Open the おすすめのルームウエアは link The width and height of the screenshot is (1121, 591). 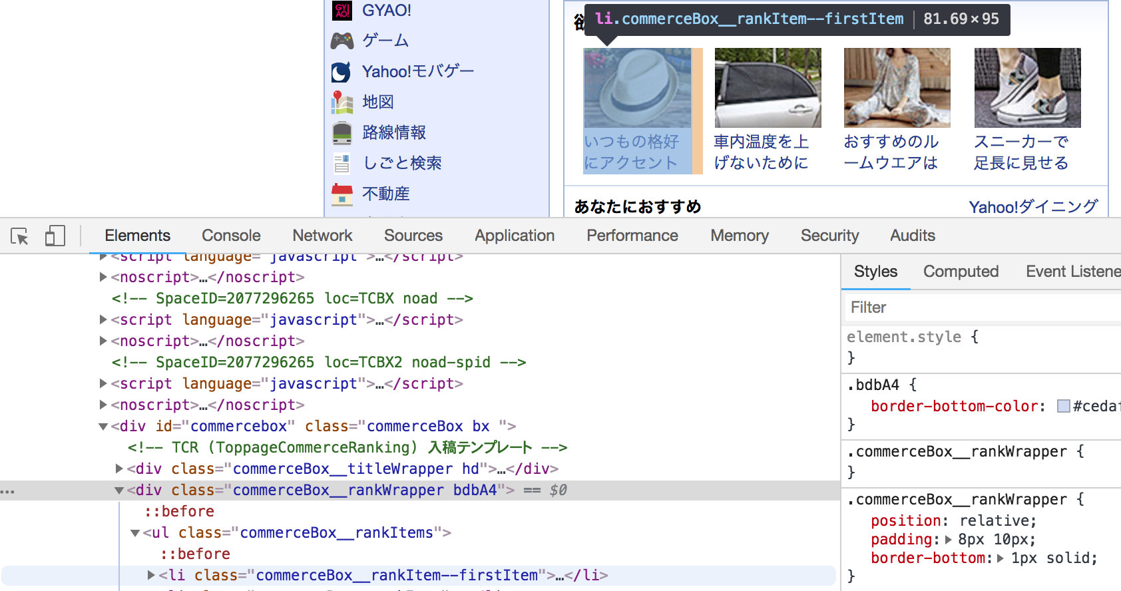[891, 152]
